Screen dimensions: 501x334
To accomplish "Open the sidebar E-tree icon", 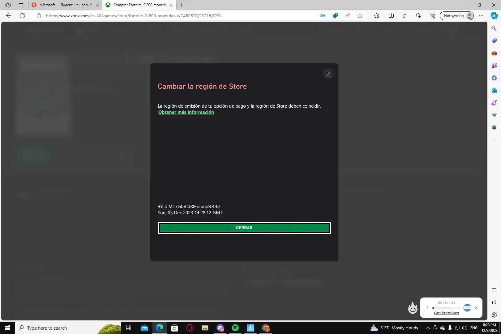I will [x=494, y=127].
